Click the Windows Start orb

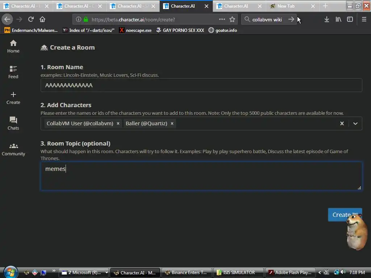point(11,272)
